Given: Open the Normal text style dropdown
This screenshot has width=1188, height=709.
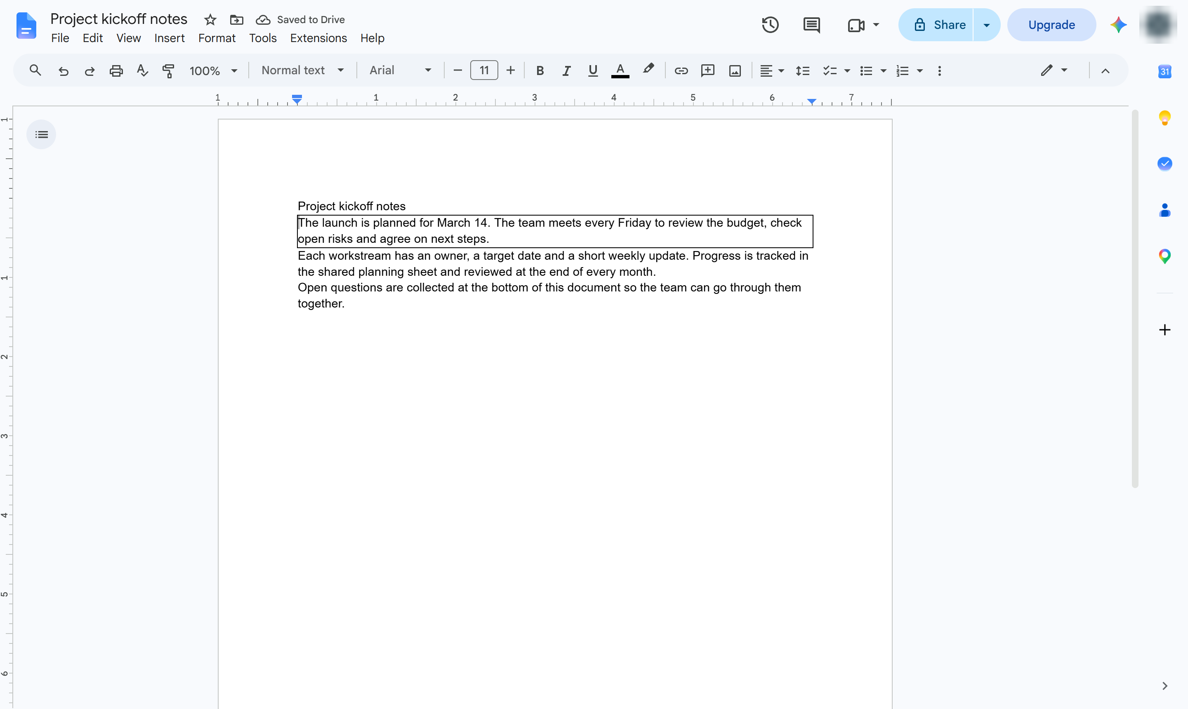Looking at the screenshot, I should click(302, 71).
